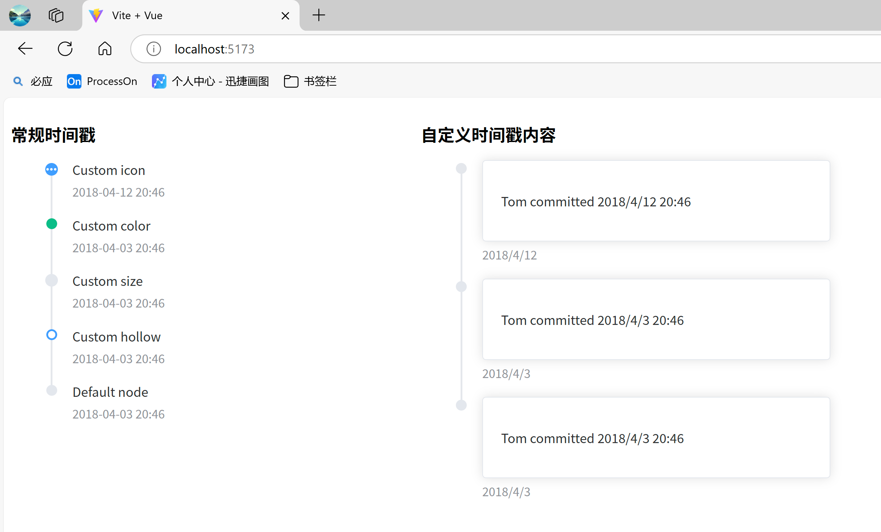
Task: Open the ProcessOn bookmark
Action: pos(102,81)
